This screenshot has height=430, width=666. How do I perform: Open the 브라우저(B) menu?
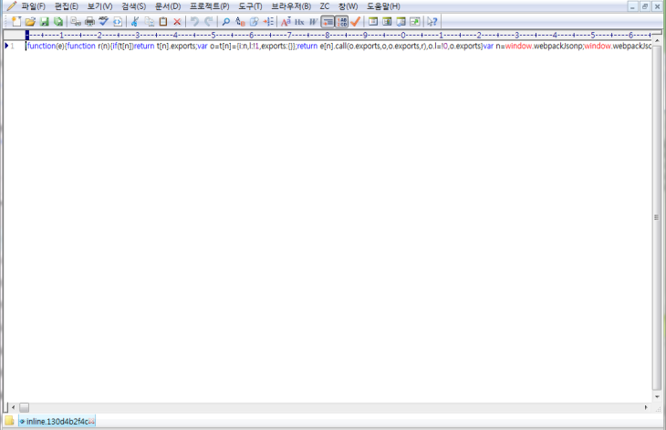[291, 6]
